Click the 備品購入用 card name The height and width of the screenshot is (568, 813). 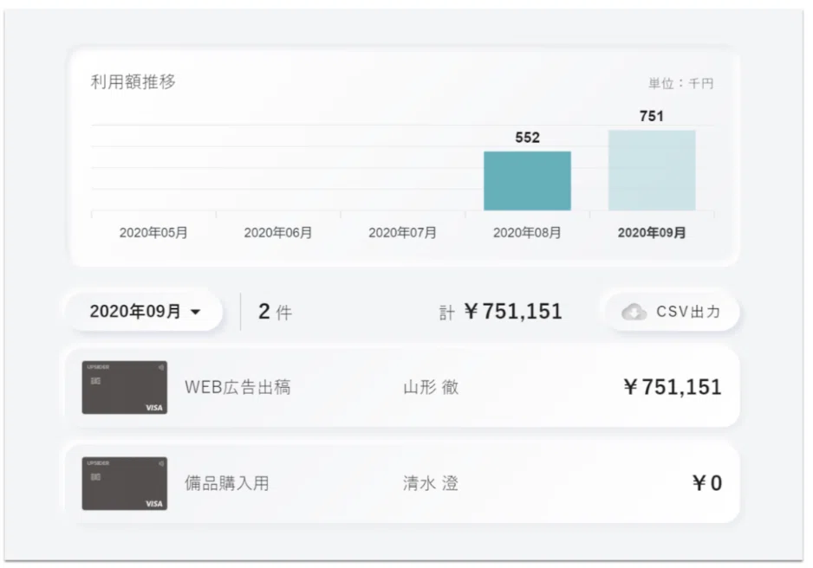[x=227, y=483]
